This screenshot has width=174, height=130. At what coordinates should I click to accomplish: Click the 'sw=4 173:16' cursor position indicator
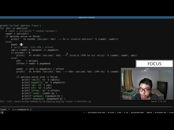click(159, 101)
